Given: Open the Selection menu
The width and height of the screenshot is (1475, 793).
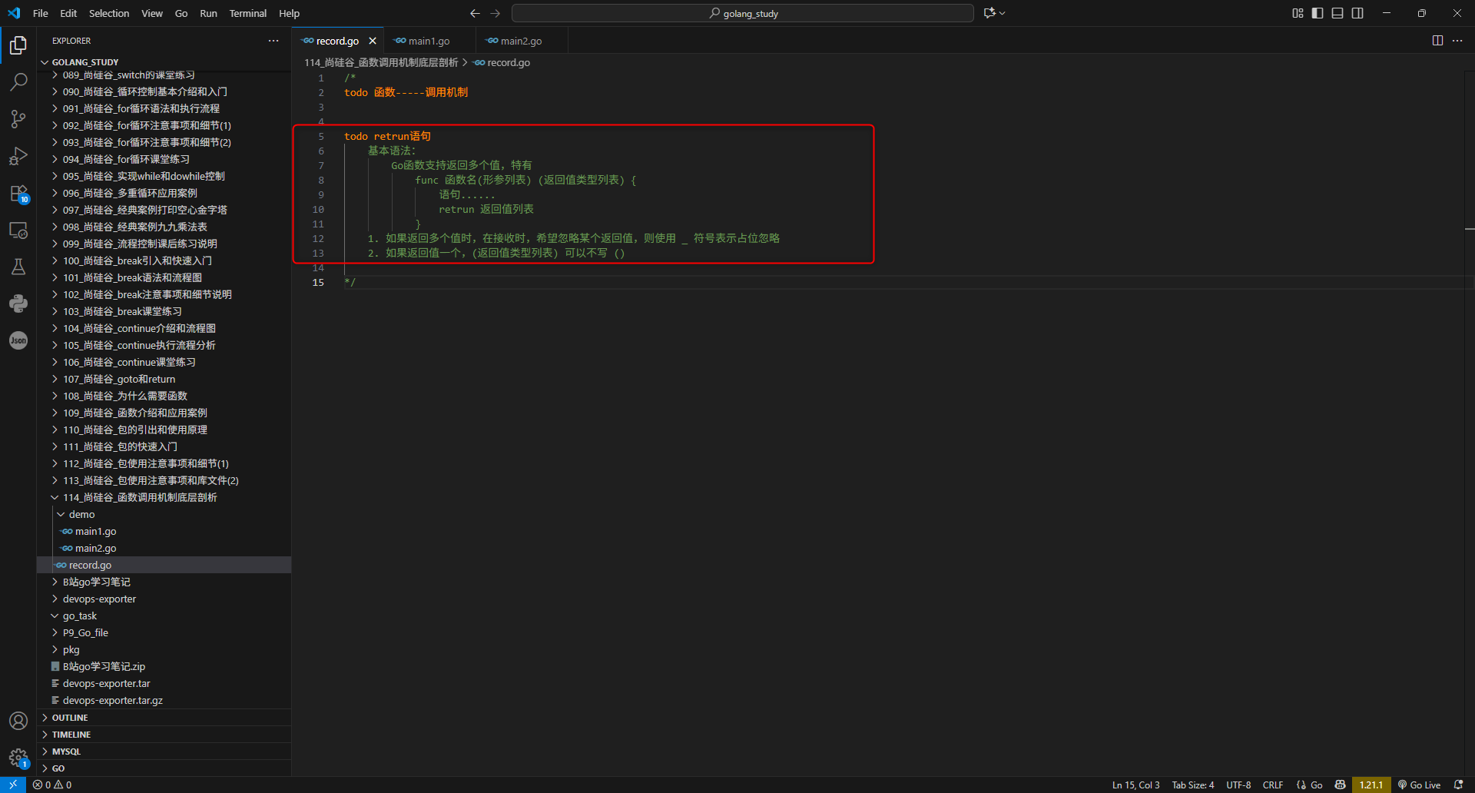Looking at the screenshot, I should point(109,13).
